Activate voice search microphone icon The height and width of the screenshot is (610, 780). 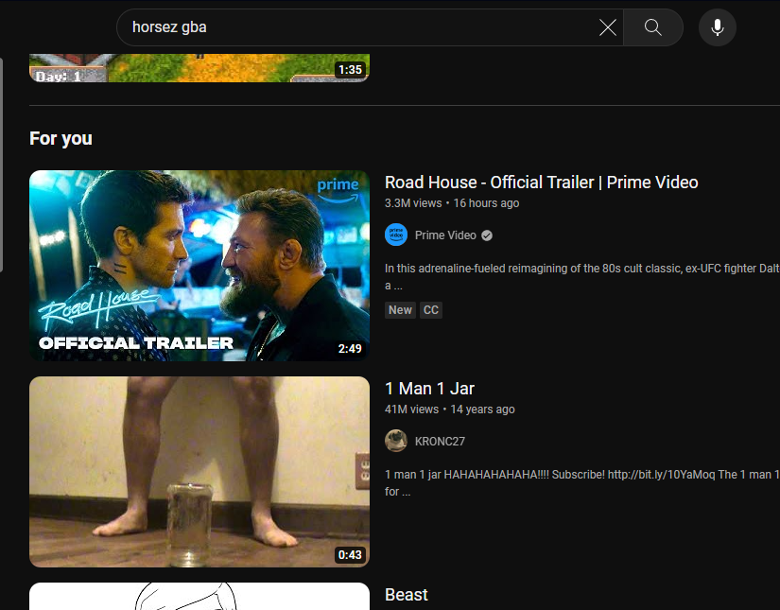point(718,27)
